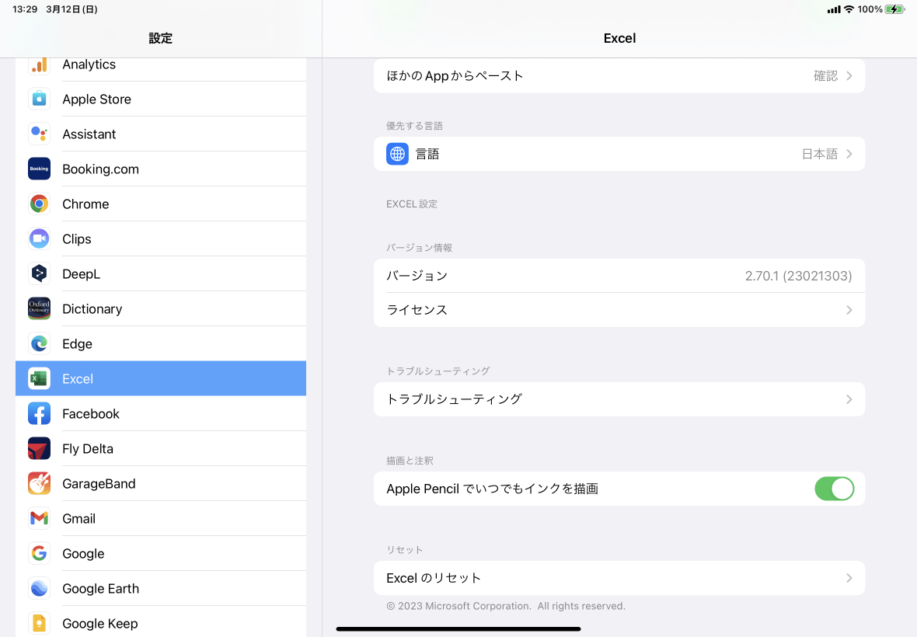
Task: Open the トラブルシューティング row chevron
Action: point(849,399)
